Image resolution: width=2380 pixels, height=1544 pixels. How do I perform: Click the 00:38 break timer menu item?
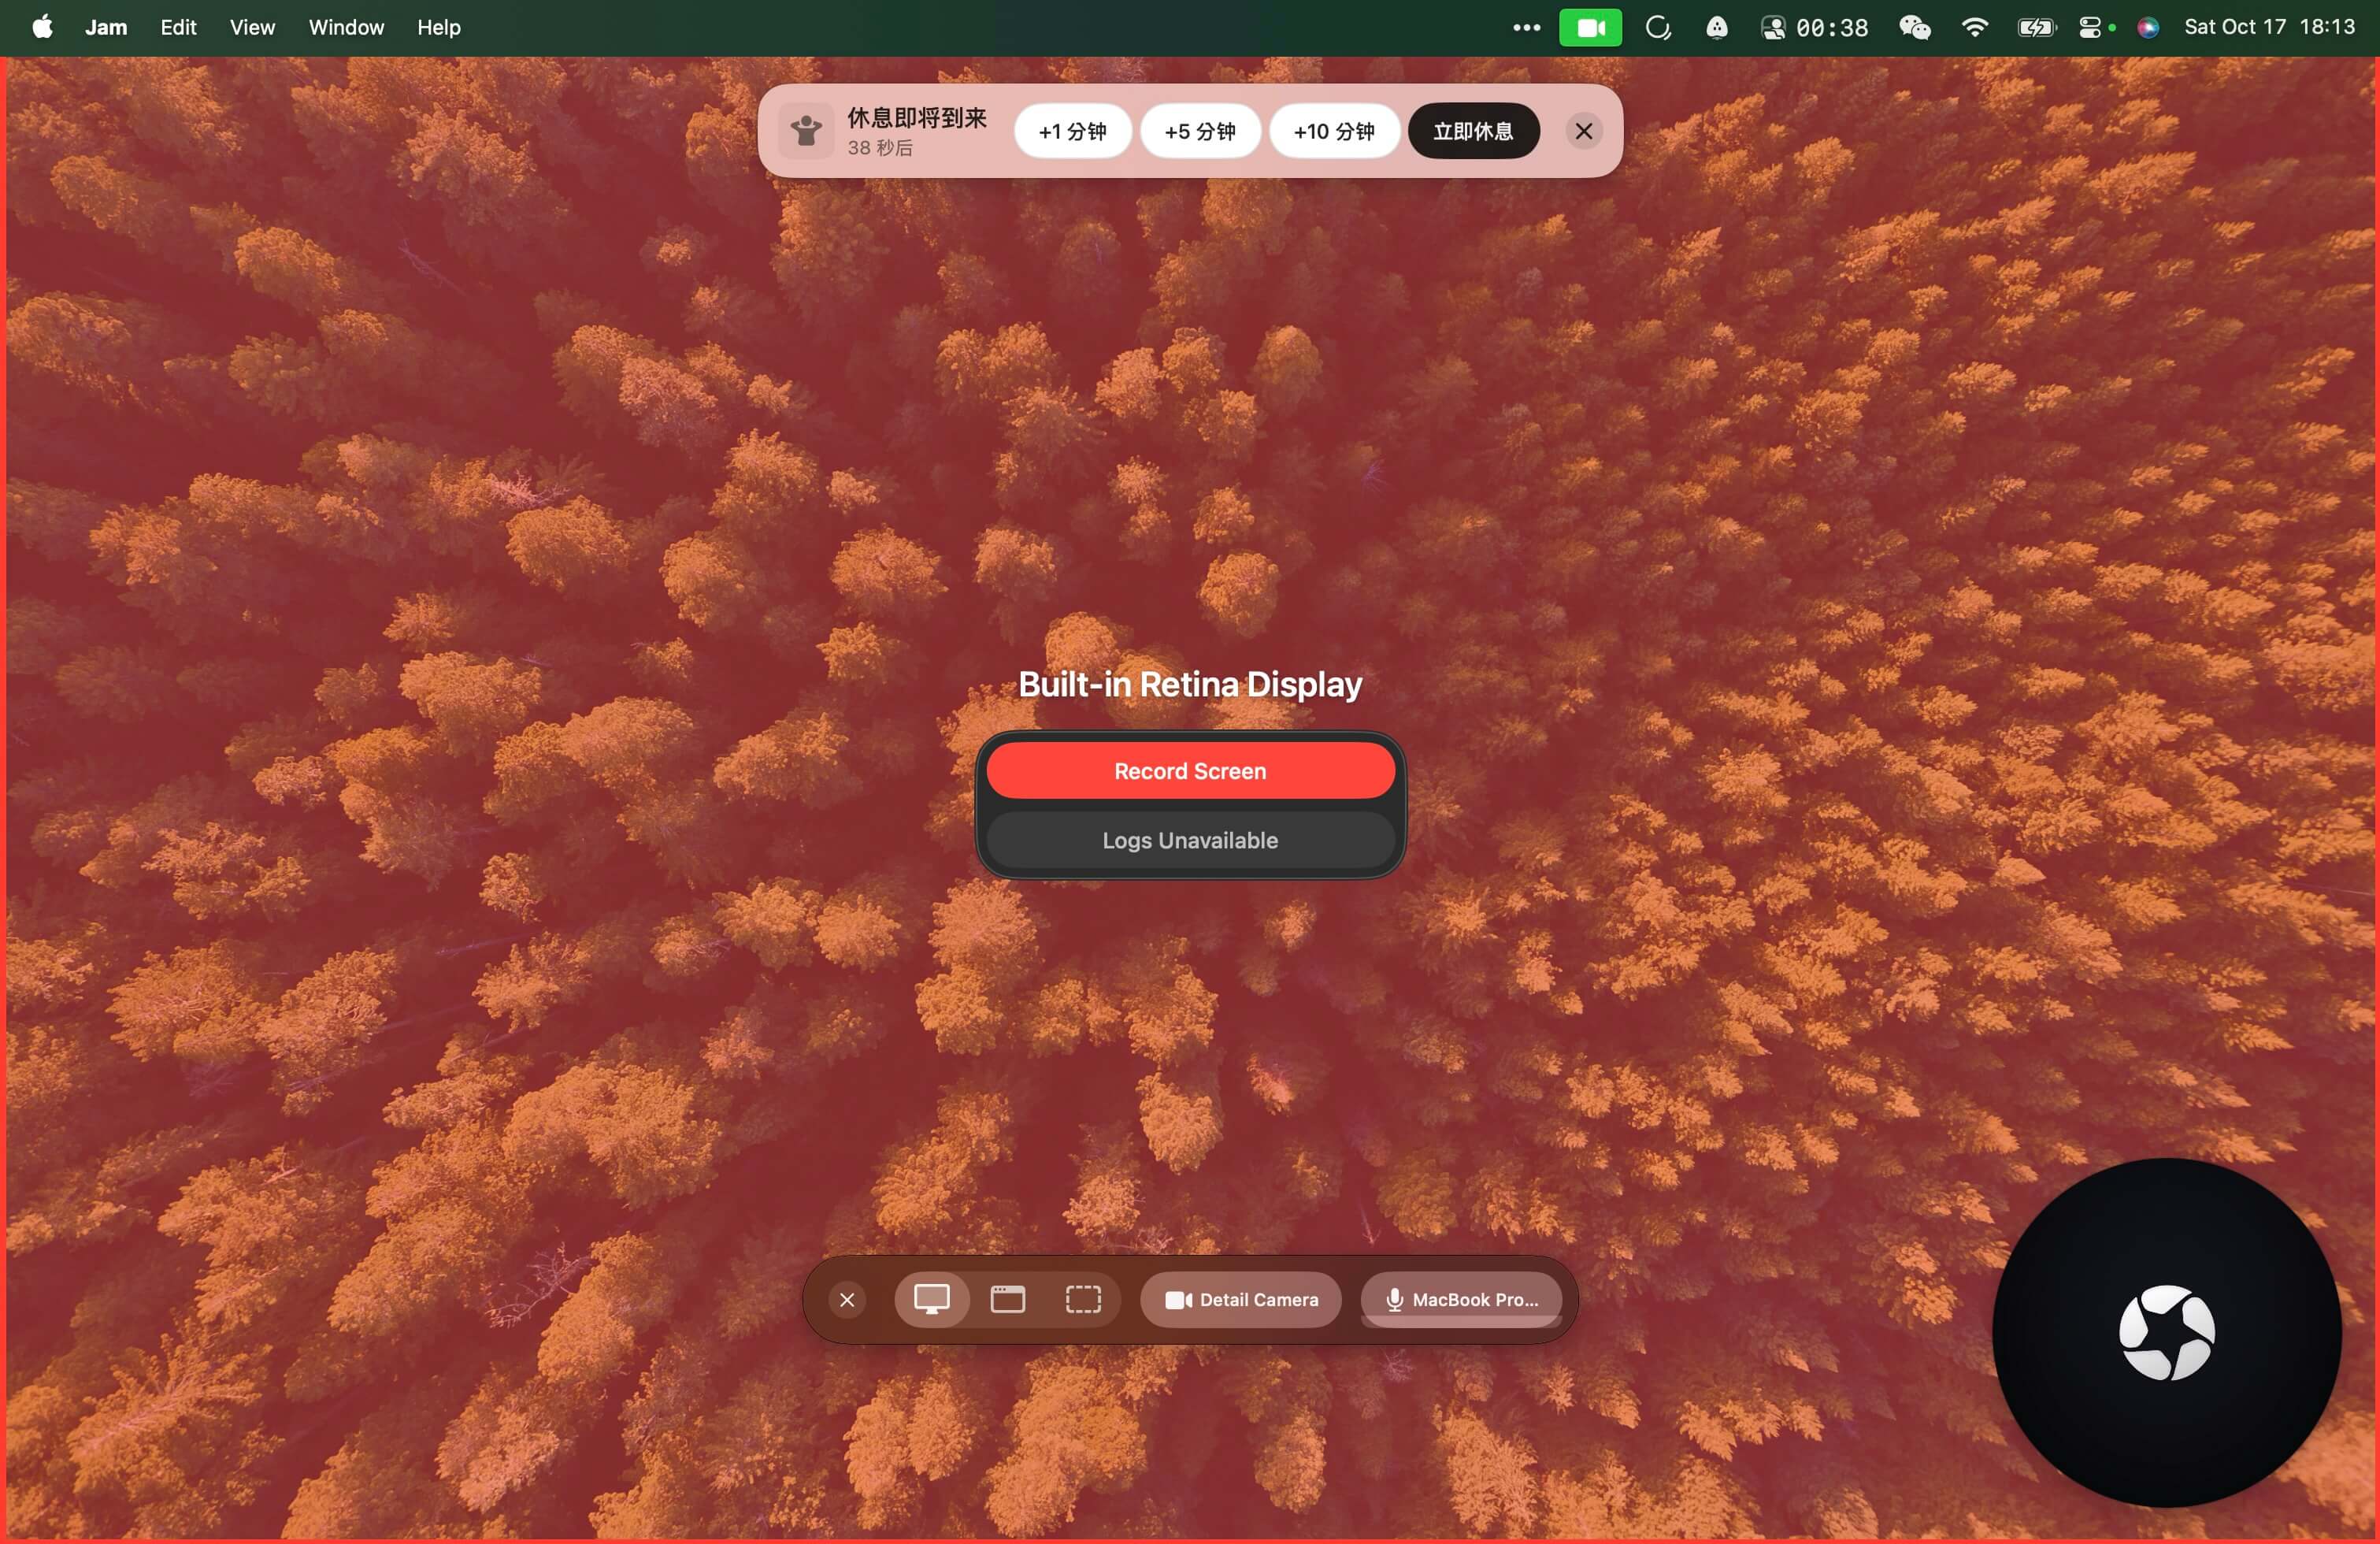tap(1814, 28)
